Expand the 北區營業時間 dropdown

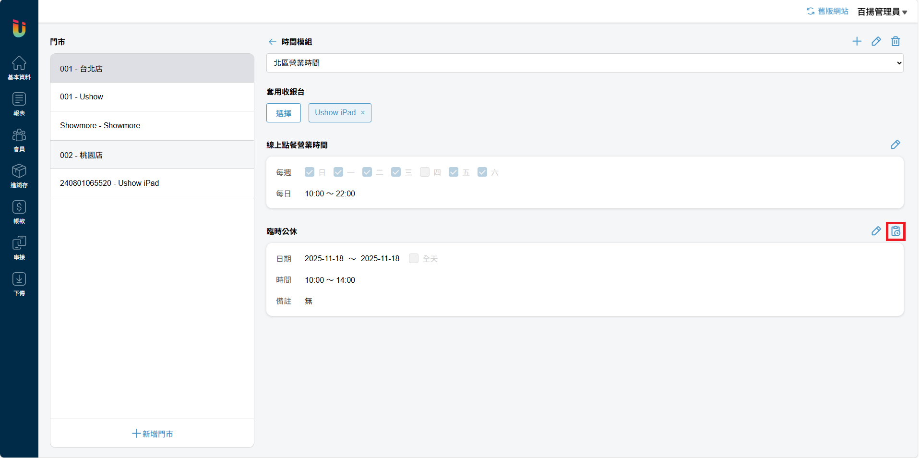(x=585, y=63)
